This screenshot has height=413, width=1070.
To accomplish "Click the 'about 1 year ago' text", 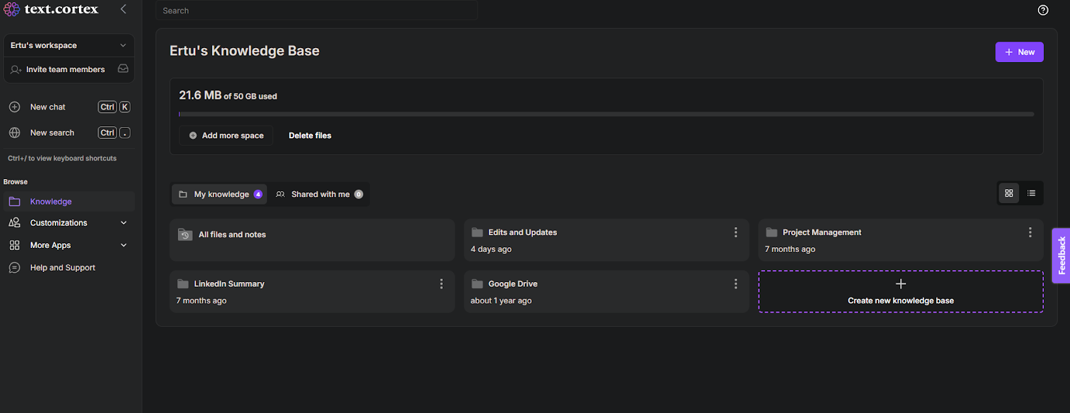I will 501,301.
